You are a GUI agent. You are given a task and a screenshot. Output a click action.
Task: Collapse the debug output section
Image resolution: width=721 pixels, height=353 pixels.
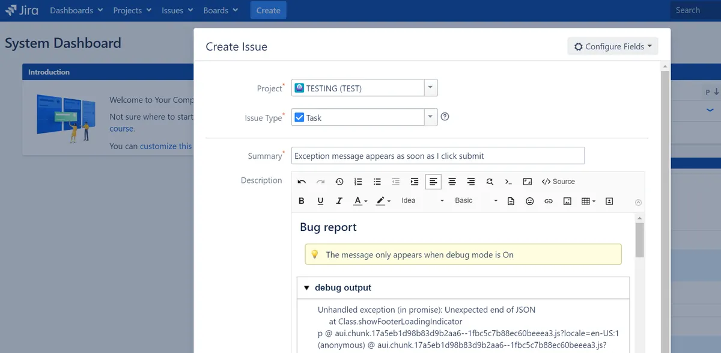point(306,288)
